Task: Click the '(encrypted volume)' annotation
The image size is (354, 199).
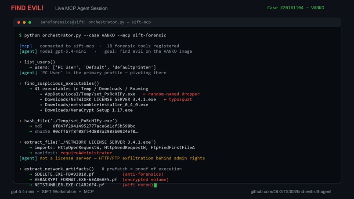Action: point(145,180)
